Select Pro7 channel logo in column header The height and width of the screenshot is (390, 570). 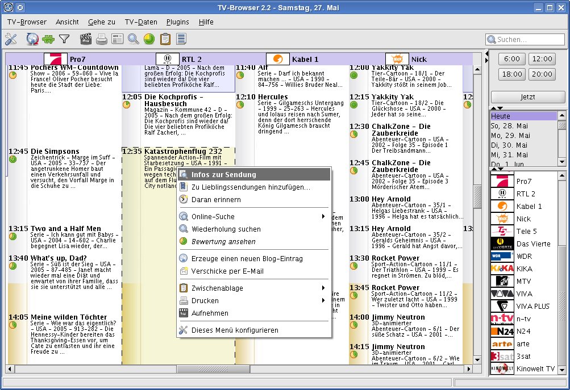pyautogui.click(x=56, y=59)
